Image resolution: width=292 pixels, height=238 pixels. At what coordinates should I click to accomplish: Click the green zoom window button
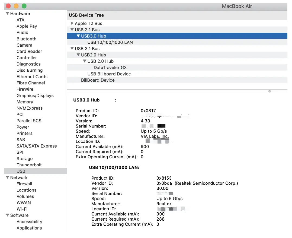pyautogui.click(x=24, y=6)
